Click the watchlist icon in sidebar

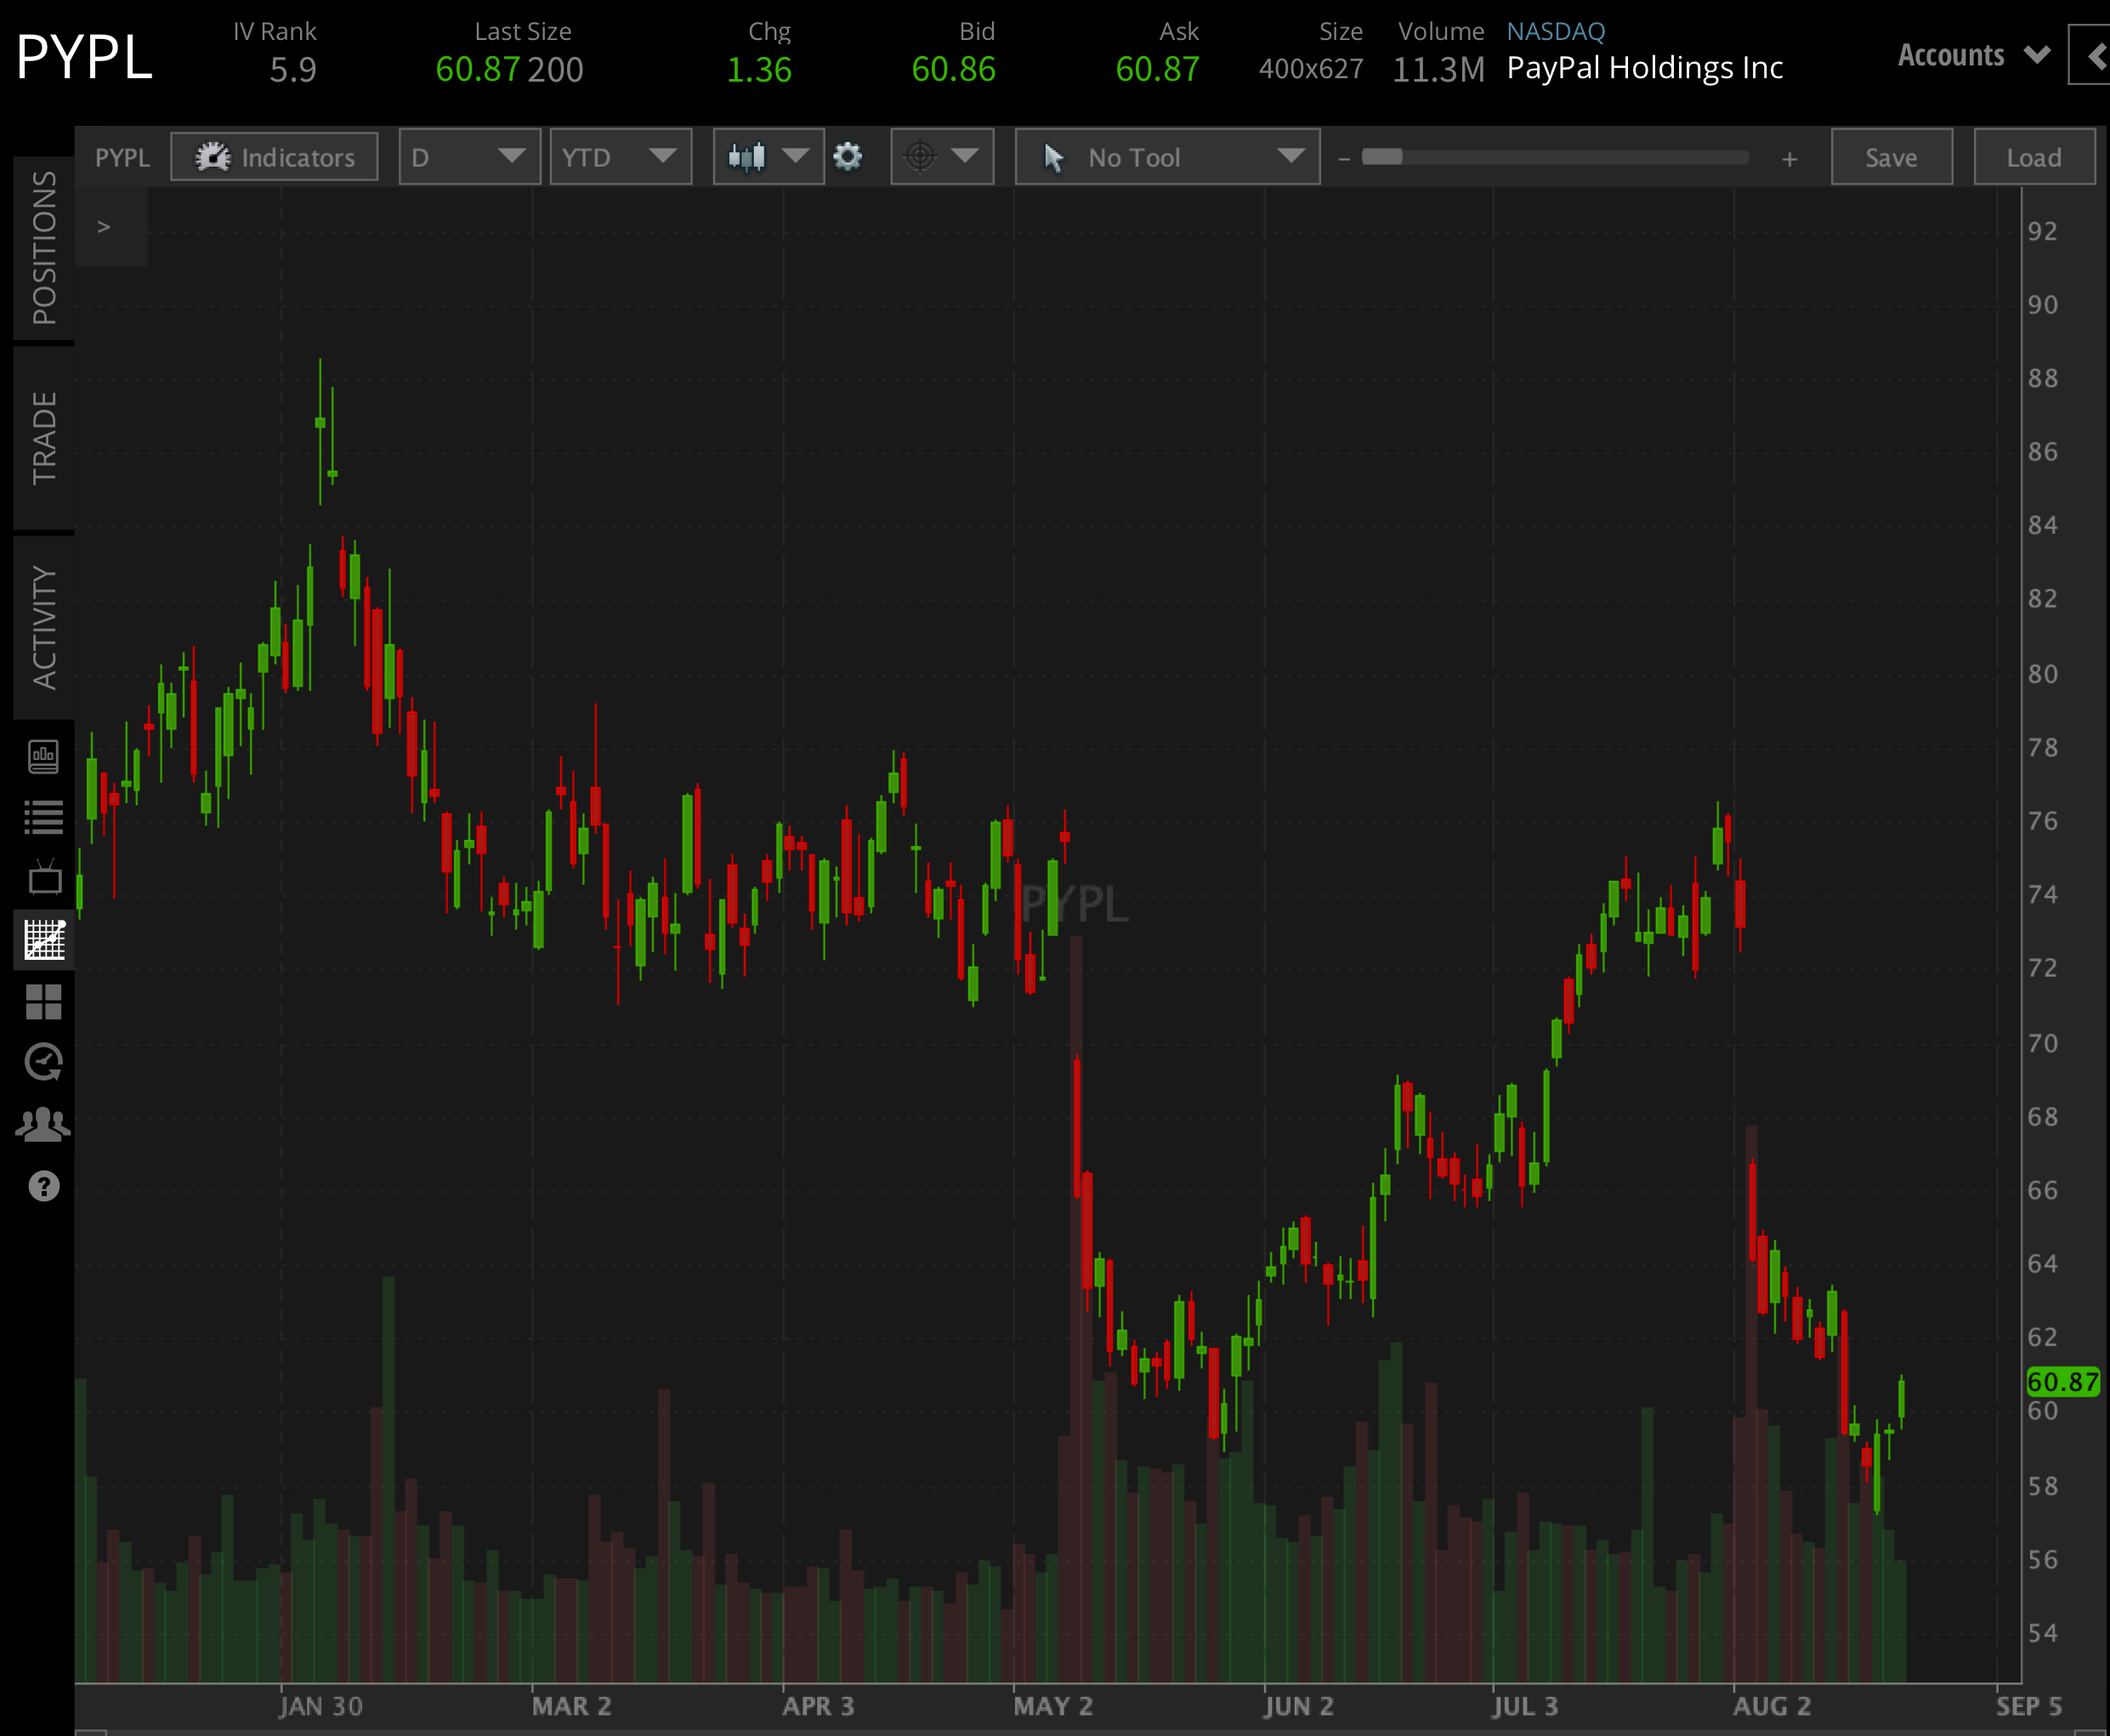43,815
